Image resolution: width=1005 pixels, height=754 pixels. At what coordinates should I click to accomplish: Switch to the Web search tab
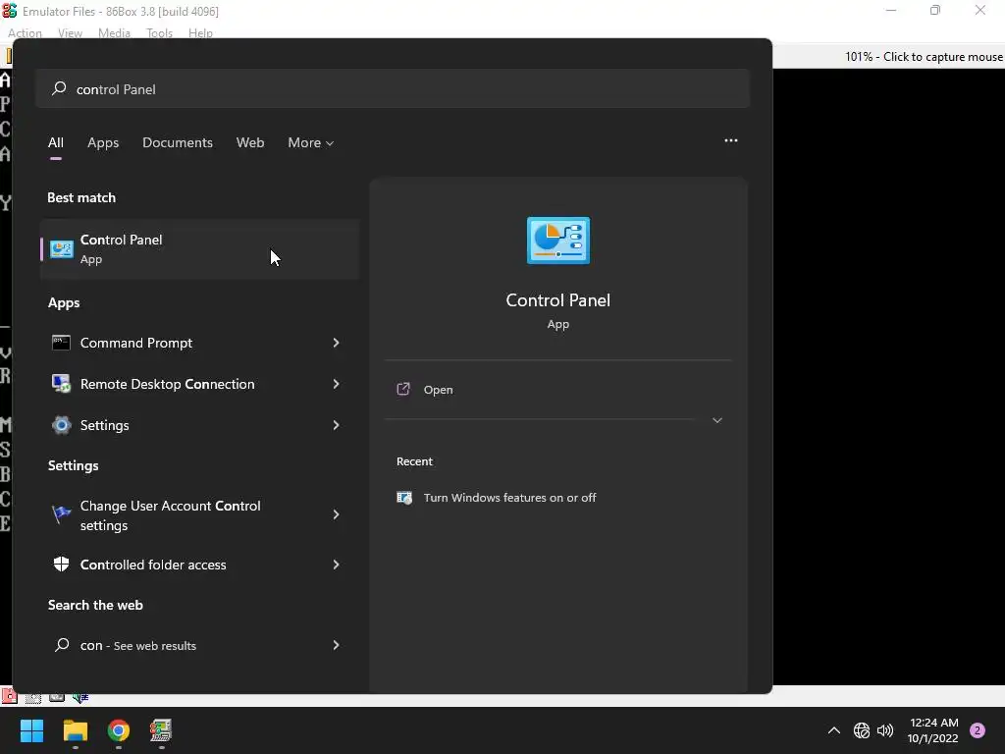point(250,142)
